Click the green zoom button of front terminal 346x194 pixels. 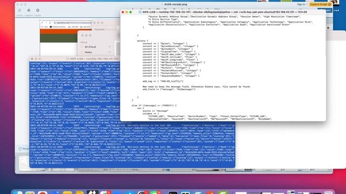click(131, 12)
